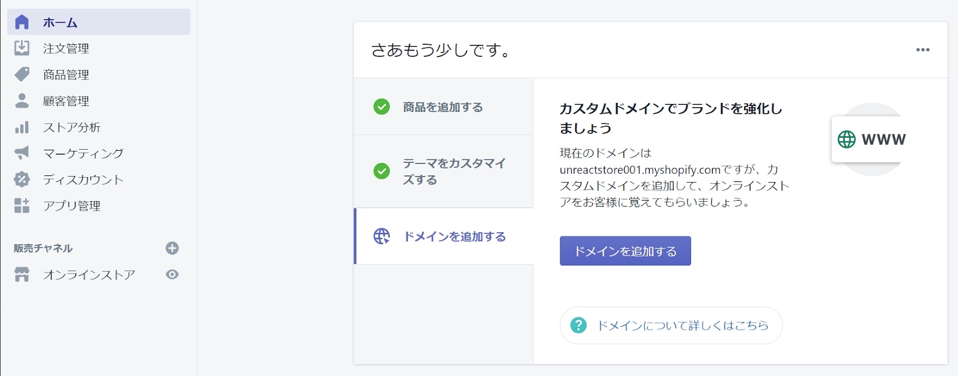Click green checkmark beside 商品を追加する
This screenshot has height=376, width=958.
click(381, 107)
